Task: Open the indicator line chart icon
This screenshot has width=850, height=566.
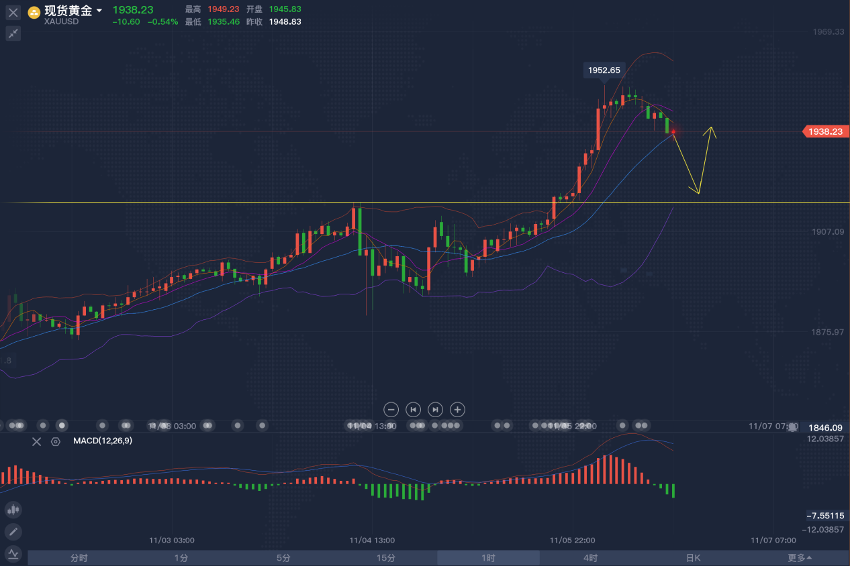Action: pos(13,554)
